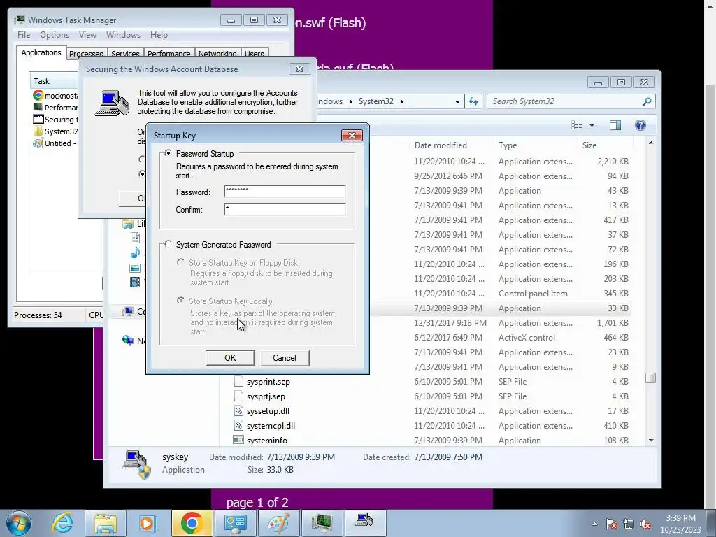This screenshot has width=716, height=537.
Task: Select the Performance task icon in list
Action: point(38,107)
